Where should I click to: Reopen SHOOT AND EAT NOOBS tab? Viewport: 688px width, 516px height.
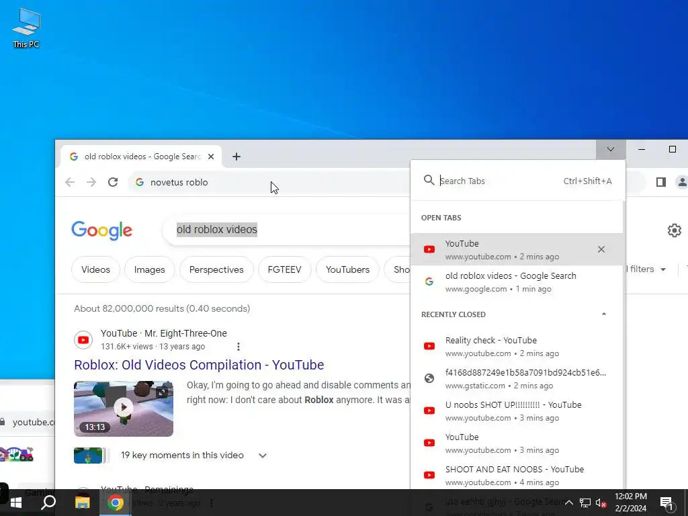(517, 475)
